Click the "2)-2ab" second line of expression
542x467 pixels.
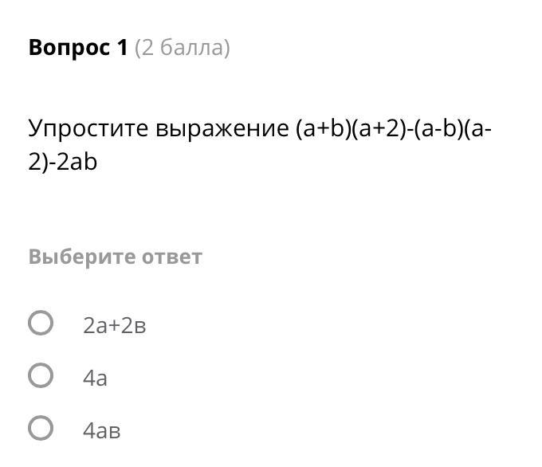click(x=63, y=162)
